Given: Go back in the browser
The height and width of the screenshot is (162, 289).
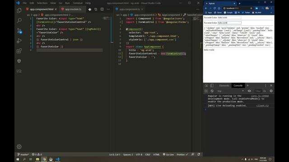Looking at the screenshot, I should (x=206, y=8).
